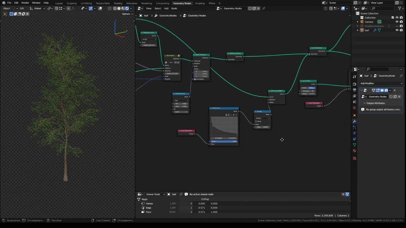The width and height of the screenshot is (406, 228).
Task: Open the node editor Add menu
Action: coord(166,9)
